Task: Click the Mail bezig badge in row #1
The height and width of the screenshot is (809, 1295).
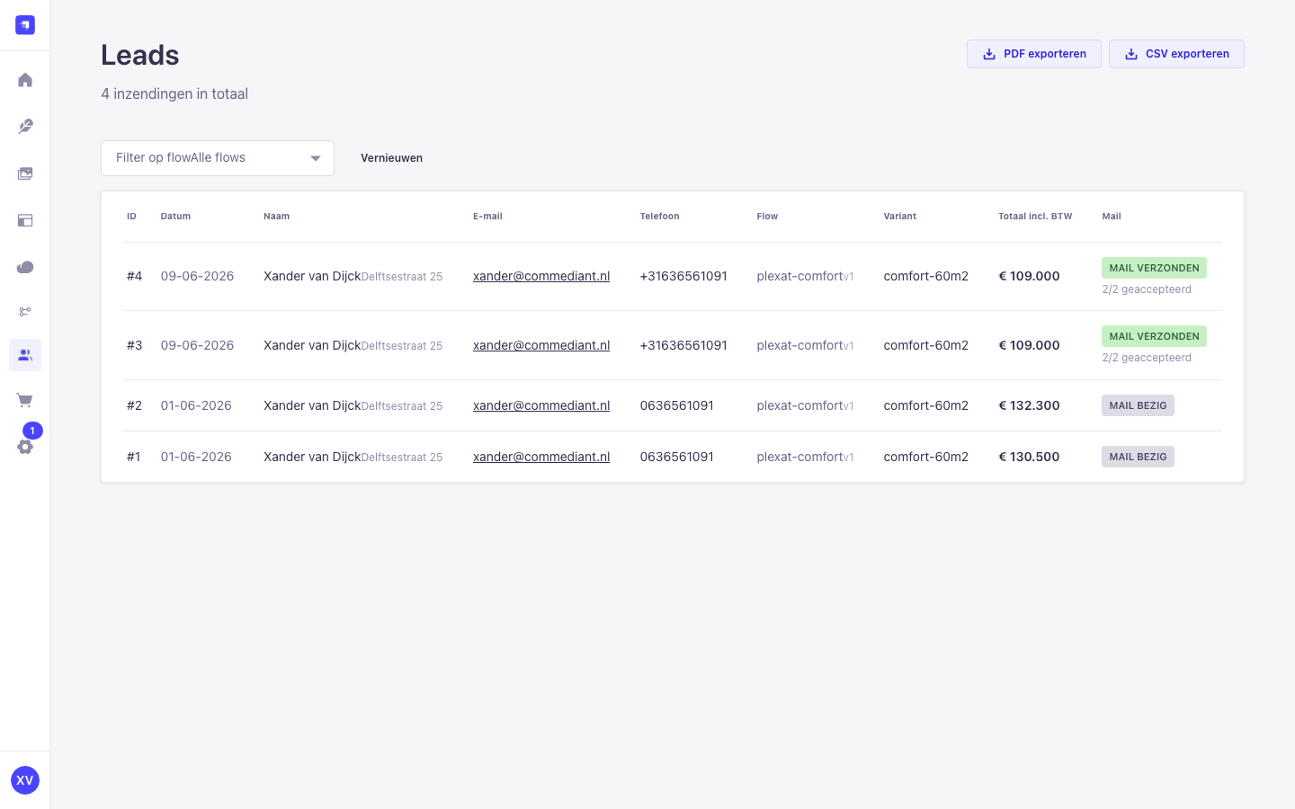Action: point(1138,457)
